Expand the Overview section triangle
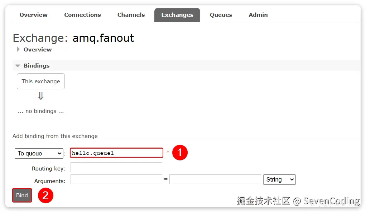This screenshot has height=213, width=366. click(18, 50)
